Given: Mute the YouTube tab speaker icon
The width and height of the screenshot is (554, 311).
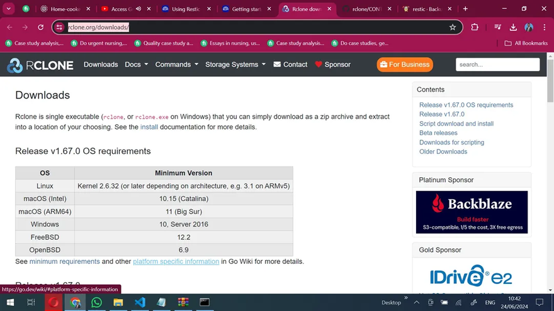Looking at the screenshot, I should (x=138, y=9).
